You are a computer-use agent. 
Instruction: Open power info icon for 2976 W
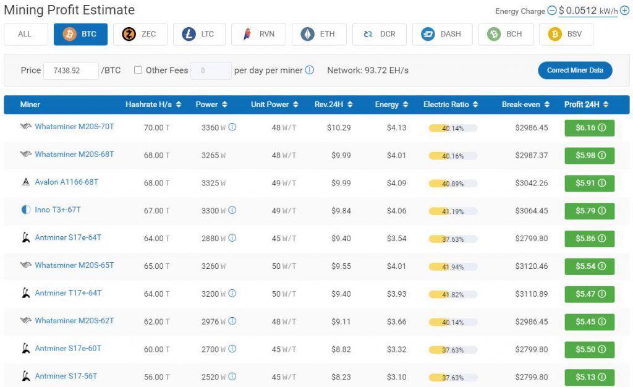tap(232, 321)
